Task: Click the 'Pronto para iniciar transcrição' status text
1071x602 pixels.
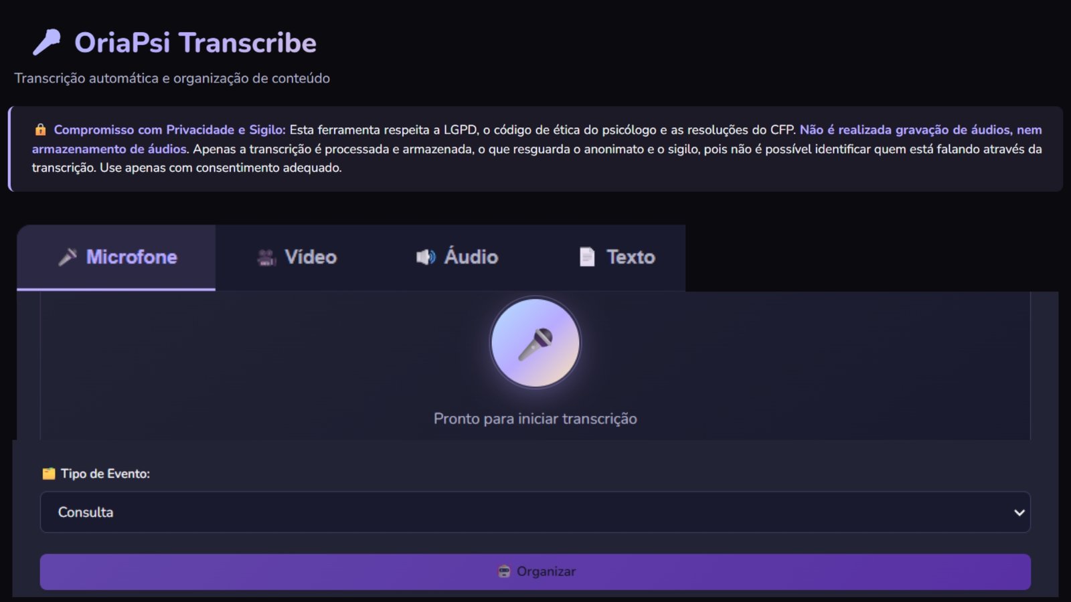Action: [x=535, y=419]
